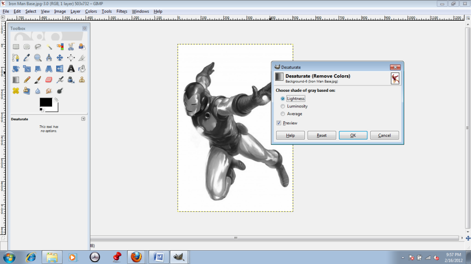Click Cancel in the Desaturate dialog
The width and height of the screenshot is (471, 264).
point(384,135)
